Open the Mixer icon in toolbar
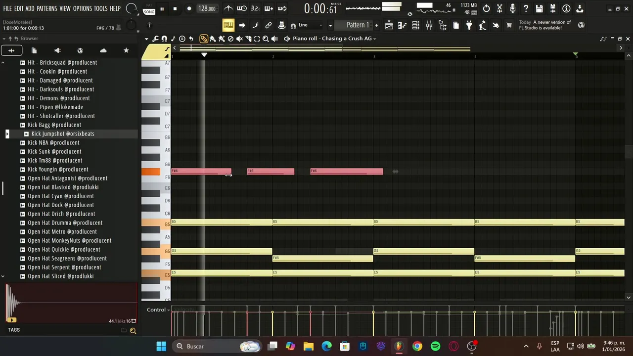The height and width of the screenshot is (356, 633). (x=429, y=25)
